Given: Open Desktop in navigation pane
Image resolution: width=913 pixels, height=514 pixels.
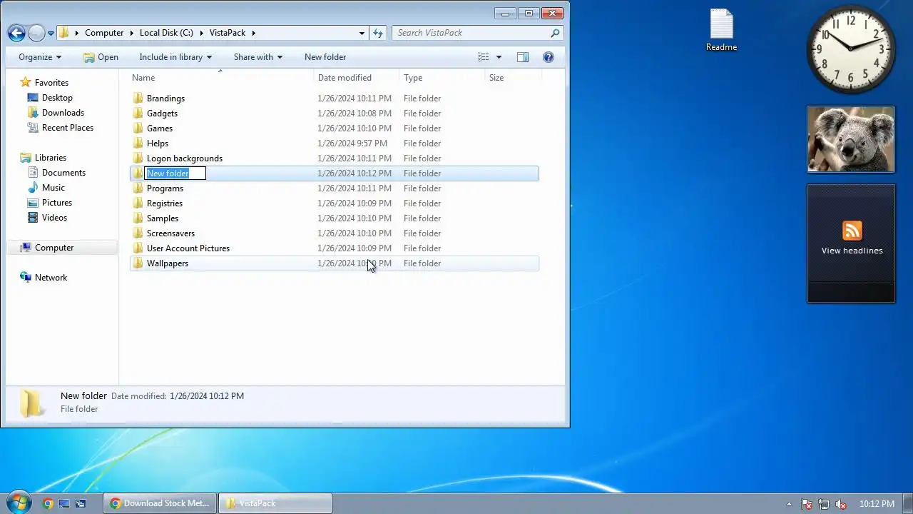Looking at the screenshot, I should point(57,98).
